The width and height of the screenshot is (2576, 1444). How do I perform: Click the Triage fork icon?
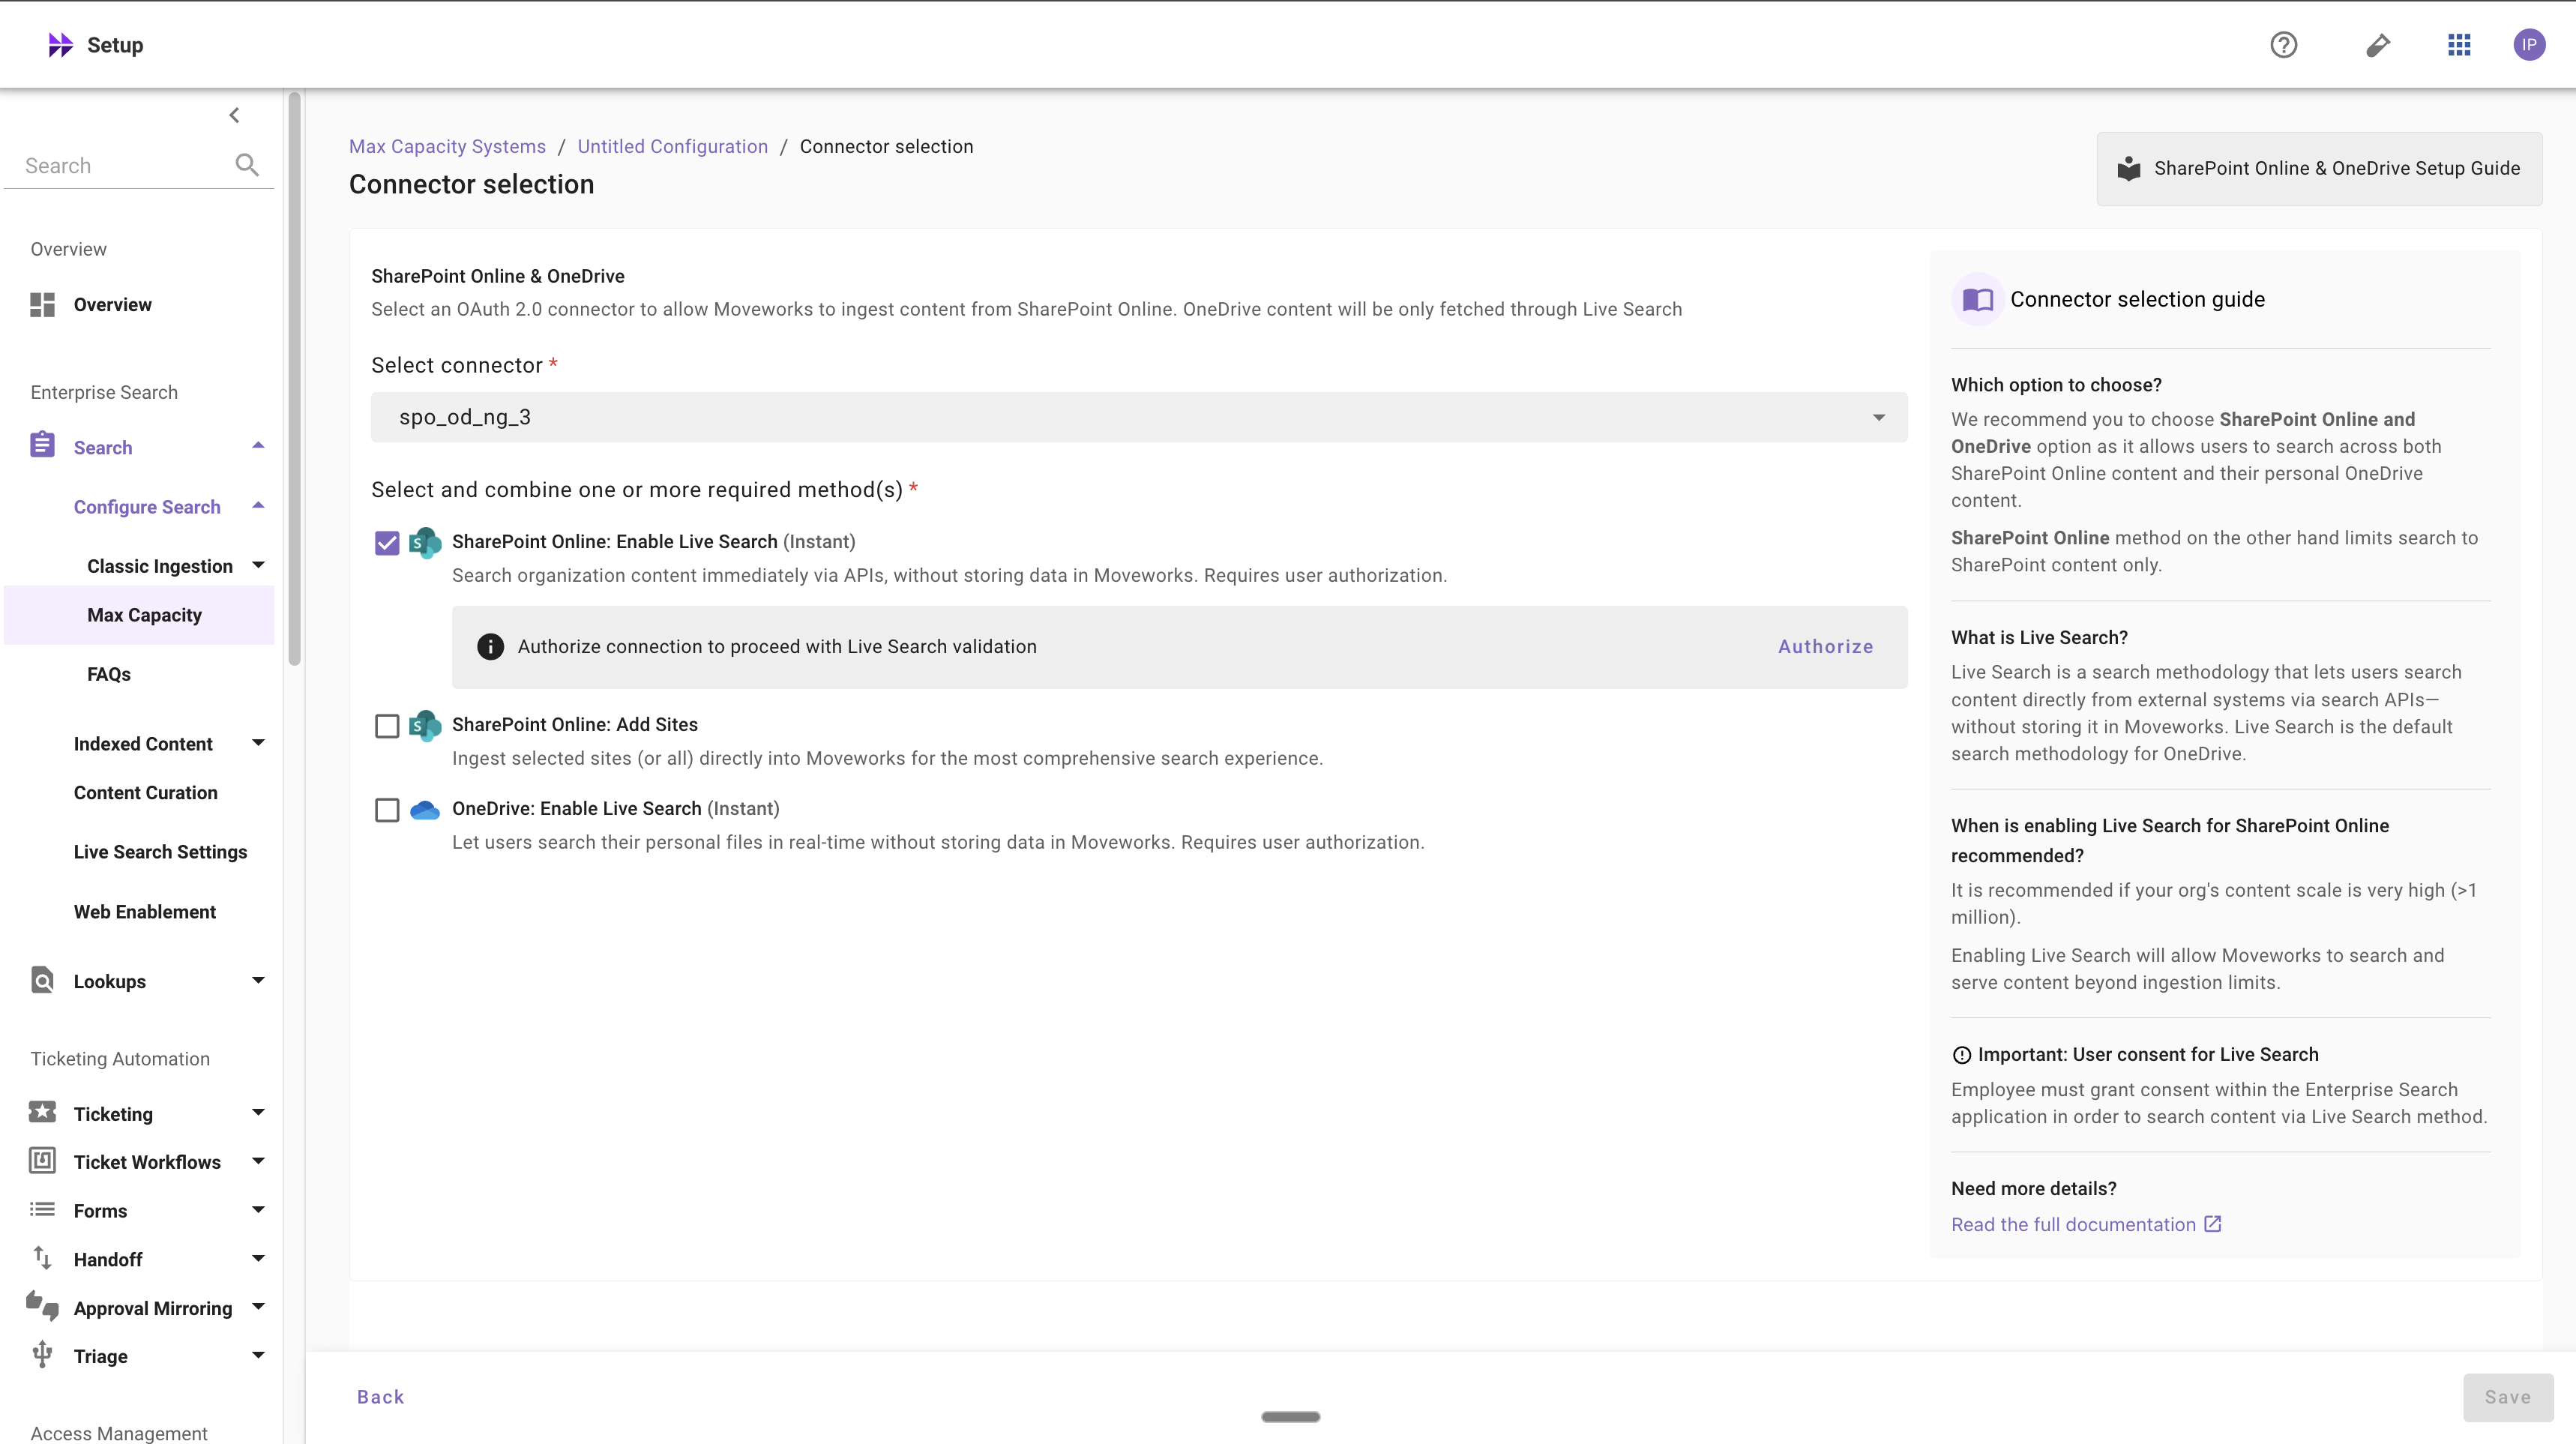42,1354
